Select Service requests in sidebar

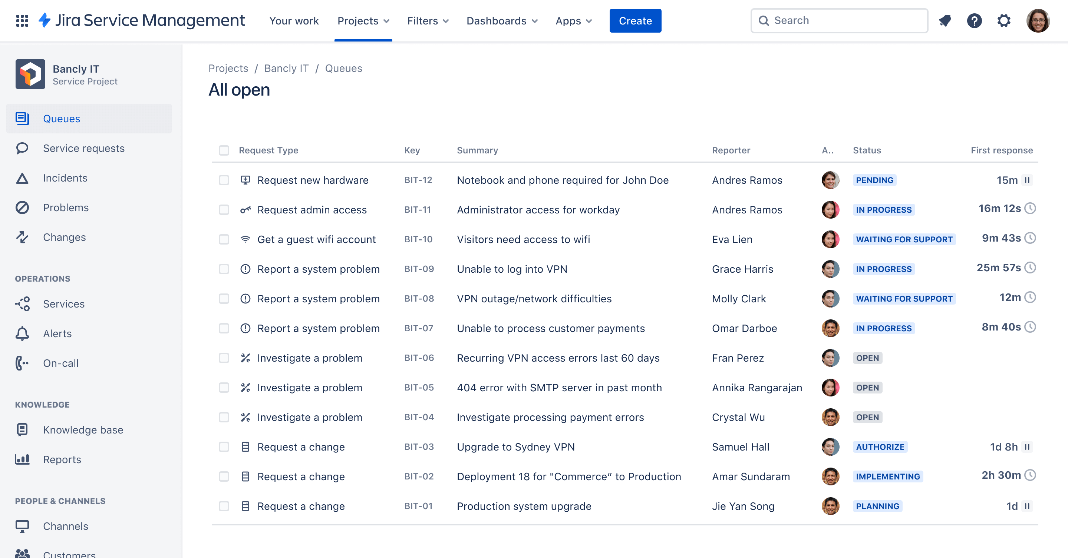click(x=84, y=148)
